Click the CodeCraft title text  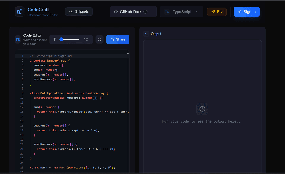coord(38,10)
